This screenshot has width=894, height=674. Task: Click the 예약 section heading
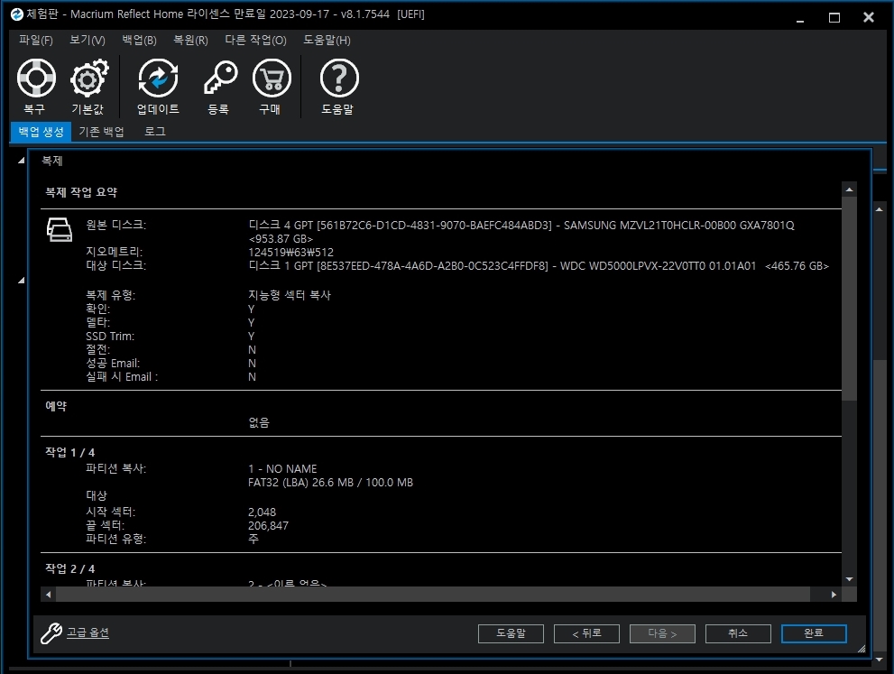56,406
